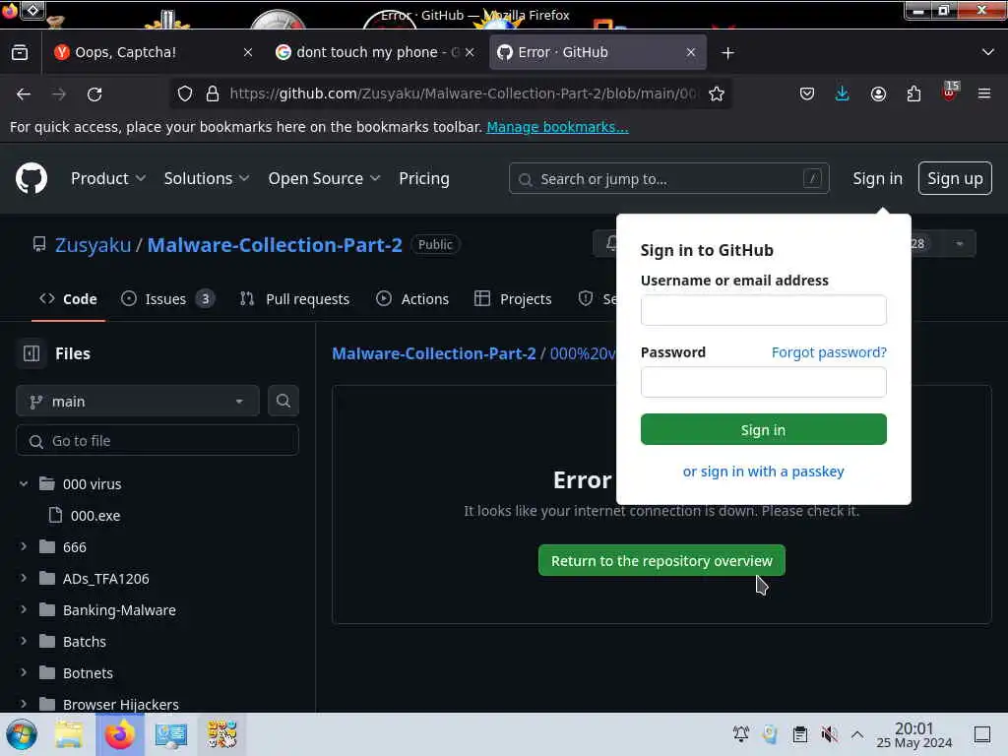Click the green Sign in button
The height and width of the screenshot is (756, 1008).
[x=763, y=429]
